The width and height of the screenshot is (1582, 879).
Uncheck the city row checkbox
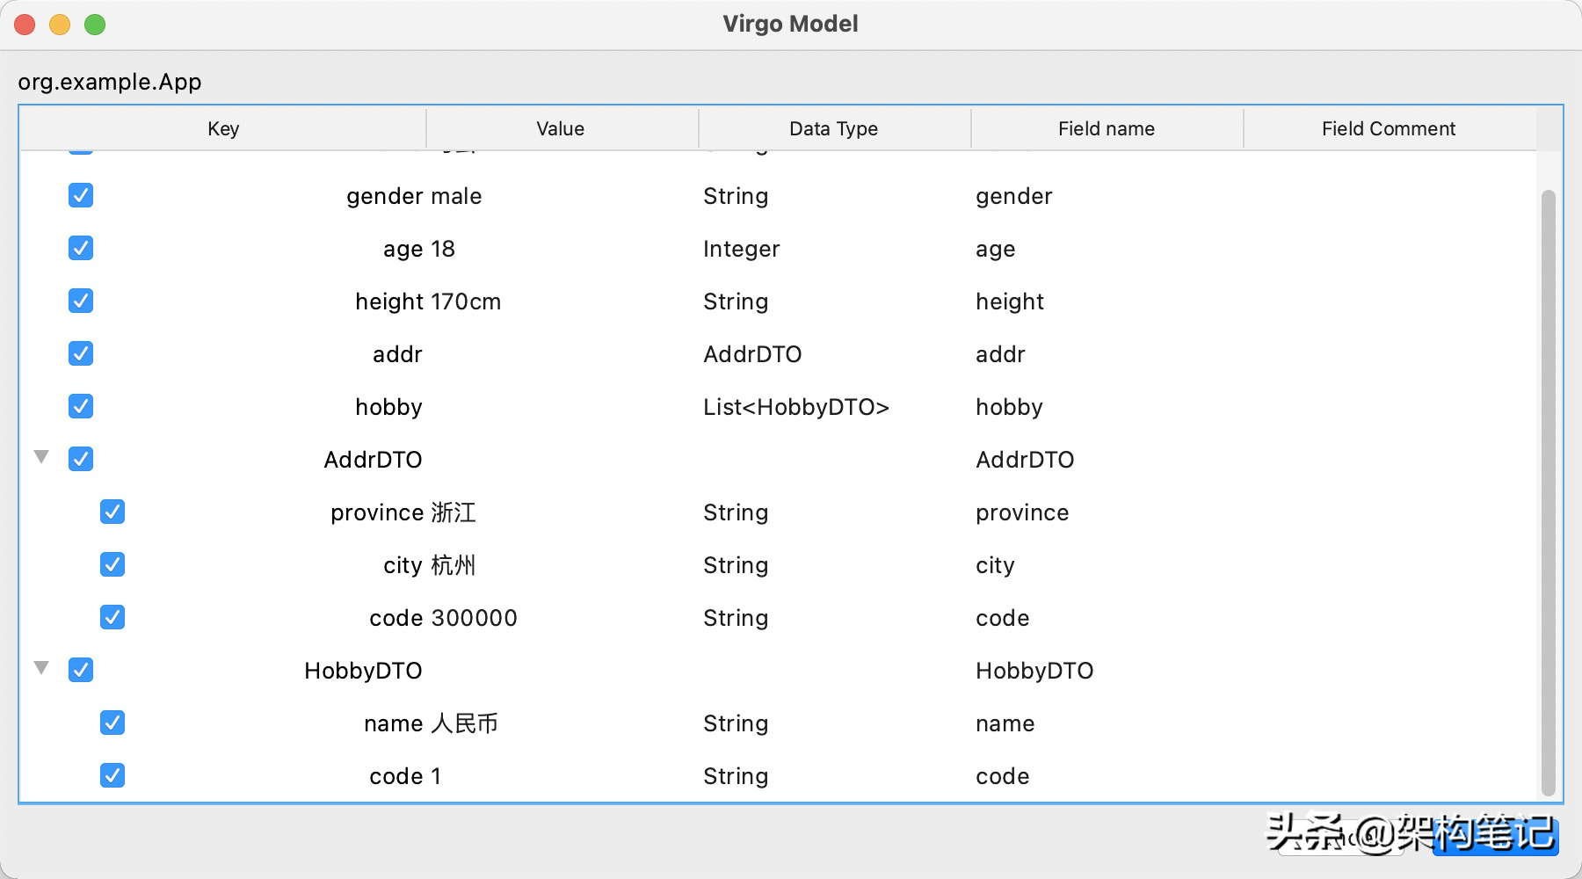click(112, 564)
